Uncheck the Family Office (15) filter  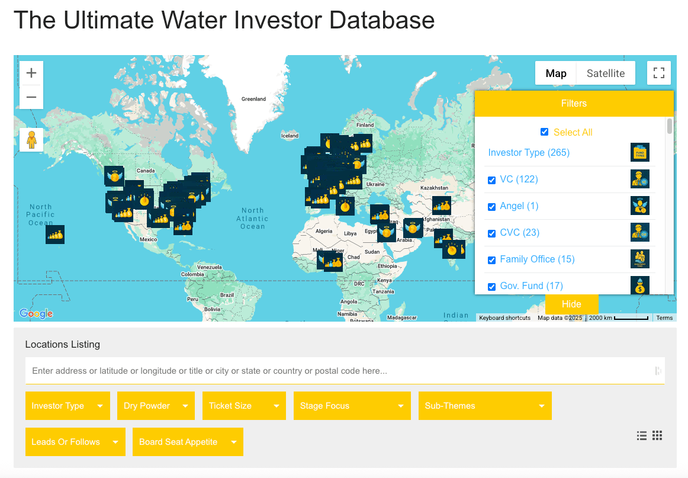[492, 260]
